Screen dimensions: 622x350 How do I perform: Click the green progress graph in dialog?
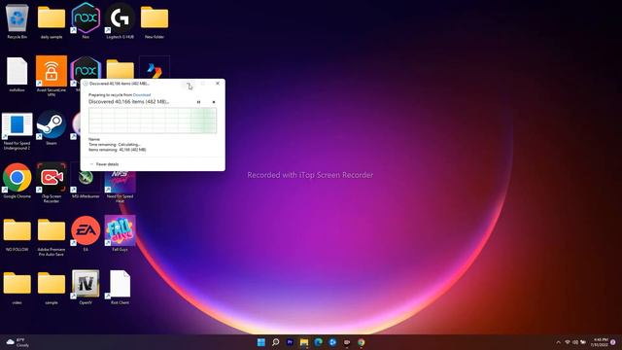coord(153,121)
